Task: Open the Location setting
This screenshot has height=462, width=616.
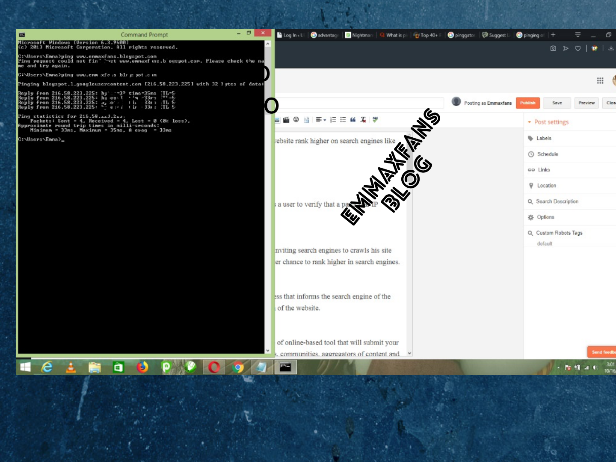Action: pyautogui.click(x=547, y=186)
